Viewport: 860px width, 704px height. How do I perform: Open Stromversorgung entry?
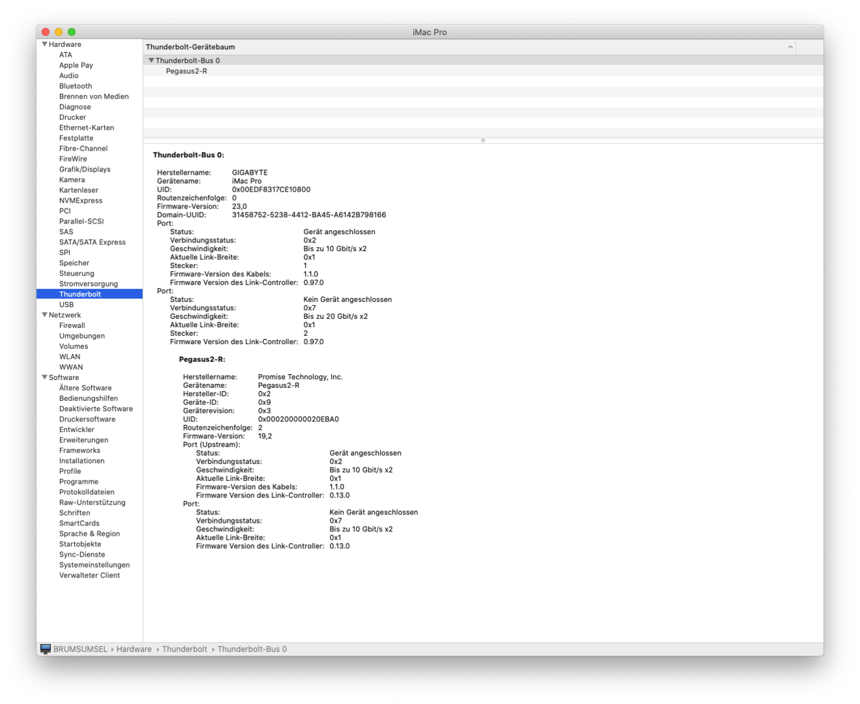pyautogui.click(x=89, y=284)
